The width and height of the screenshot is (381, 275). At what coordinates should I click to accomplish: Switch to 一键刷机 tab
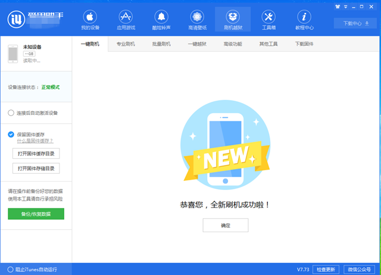[x=90, y=44]
